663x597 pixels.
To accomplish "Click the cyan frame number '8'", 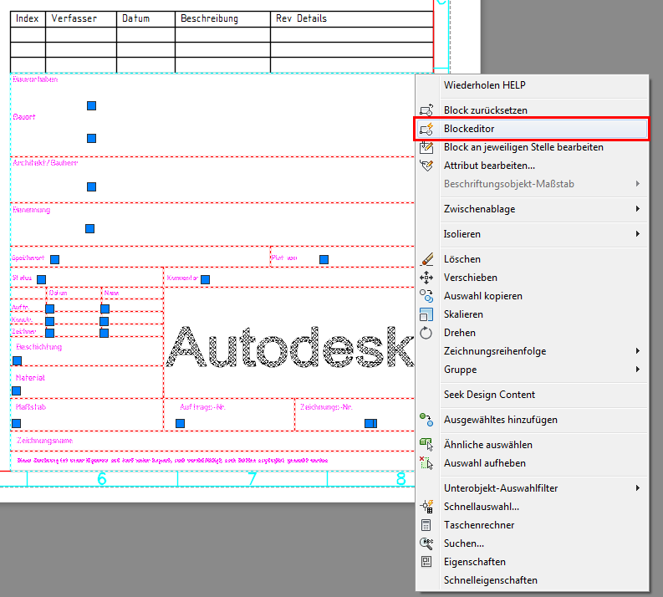I will 401,479.
